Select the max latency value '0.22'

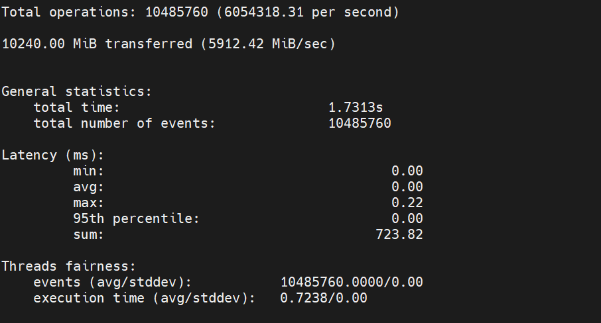407,203
